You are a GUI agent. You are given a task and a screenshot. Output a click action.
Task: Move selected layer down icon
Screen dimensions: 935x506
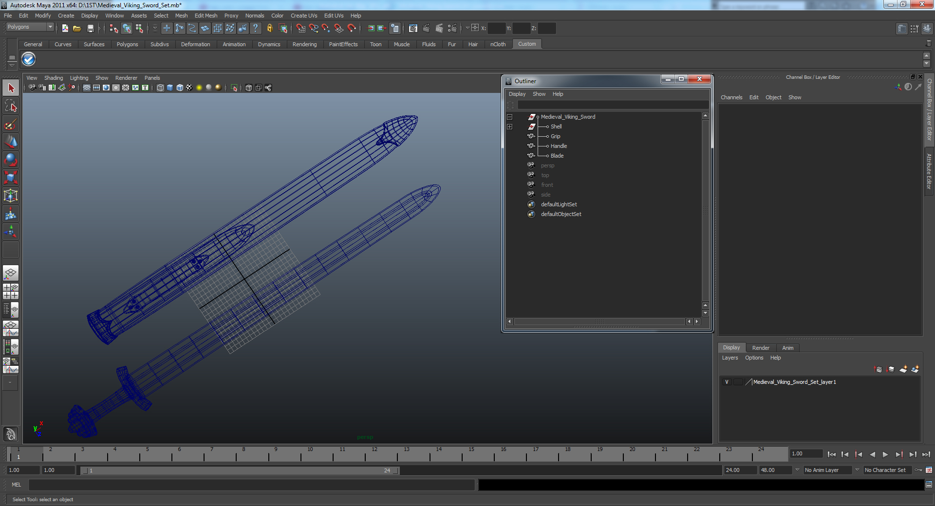[891, 369]
